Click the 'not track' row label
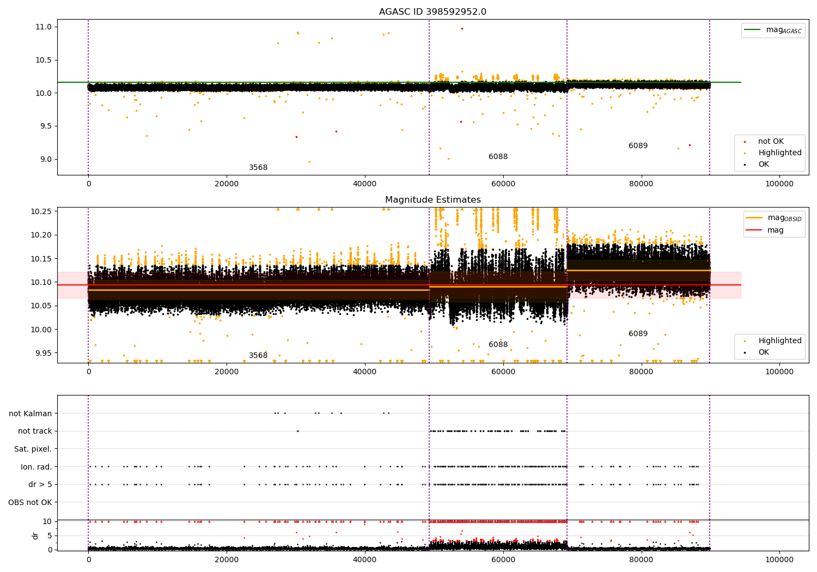The width and height of the screenshot is (817, 572). 35,431
